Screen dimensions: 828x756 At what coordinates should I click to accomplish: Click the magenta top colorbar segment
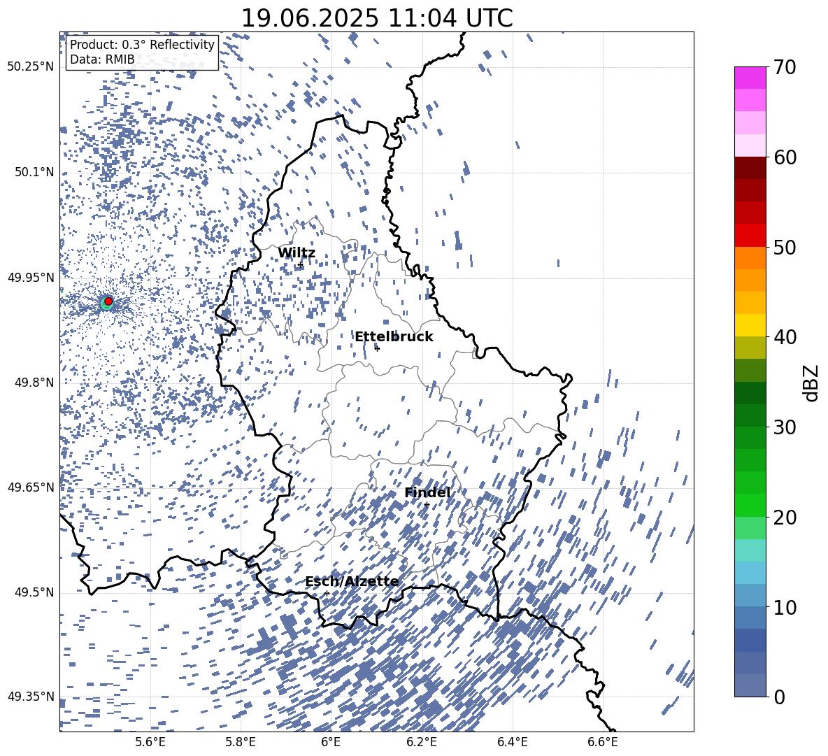click(750, 78)
